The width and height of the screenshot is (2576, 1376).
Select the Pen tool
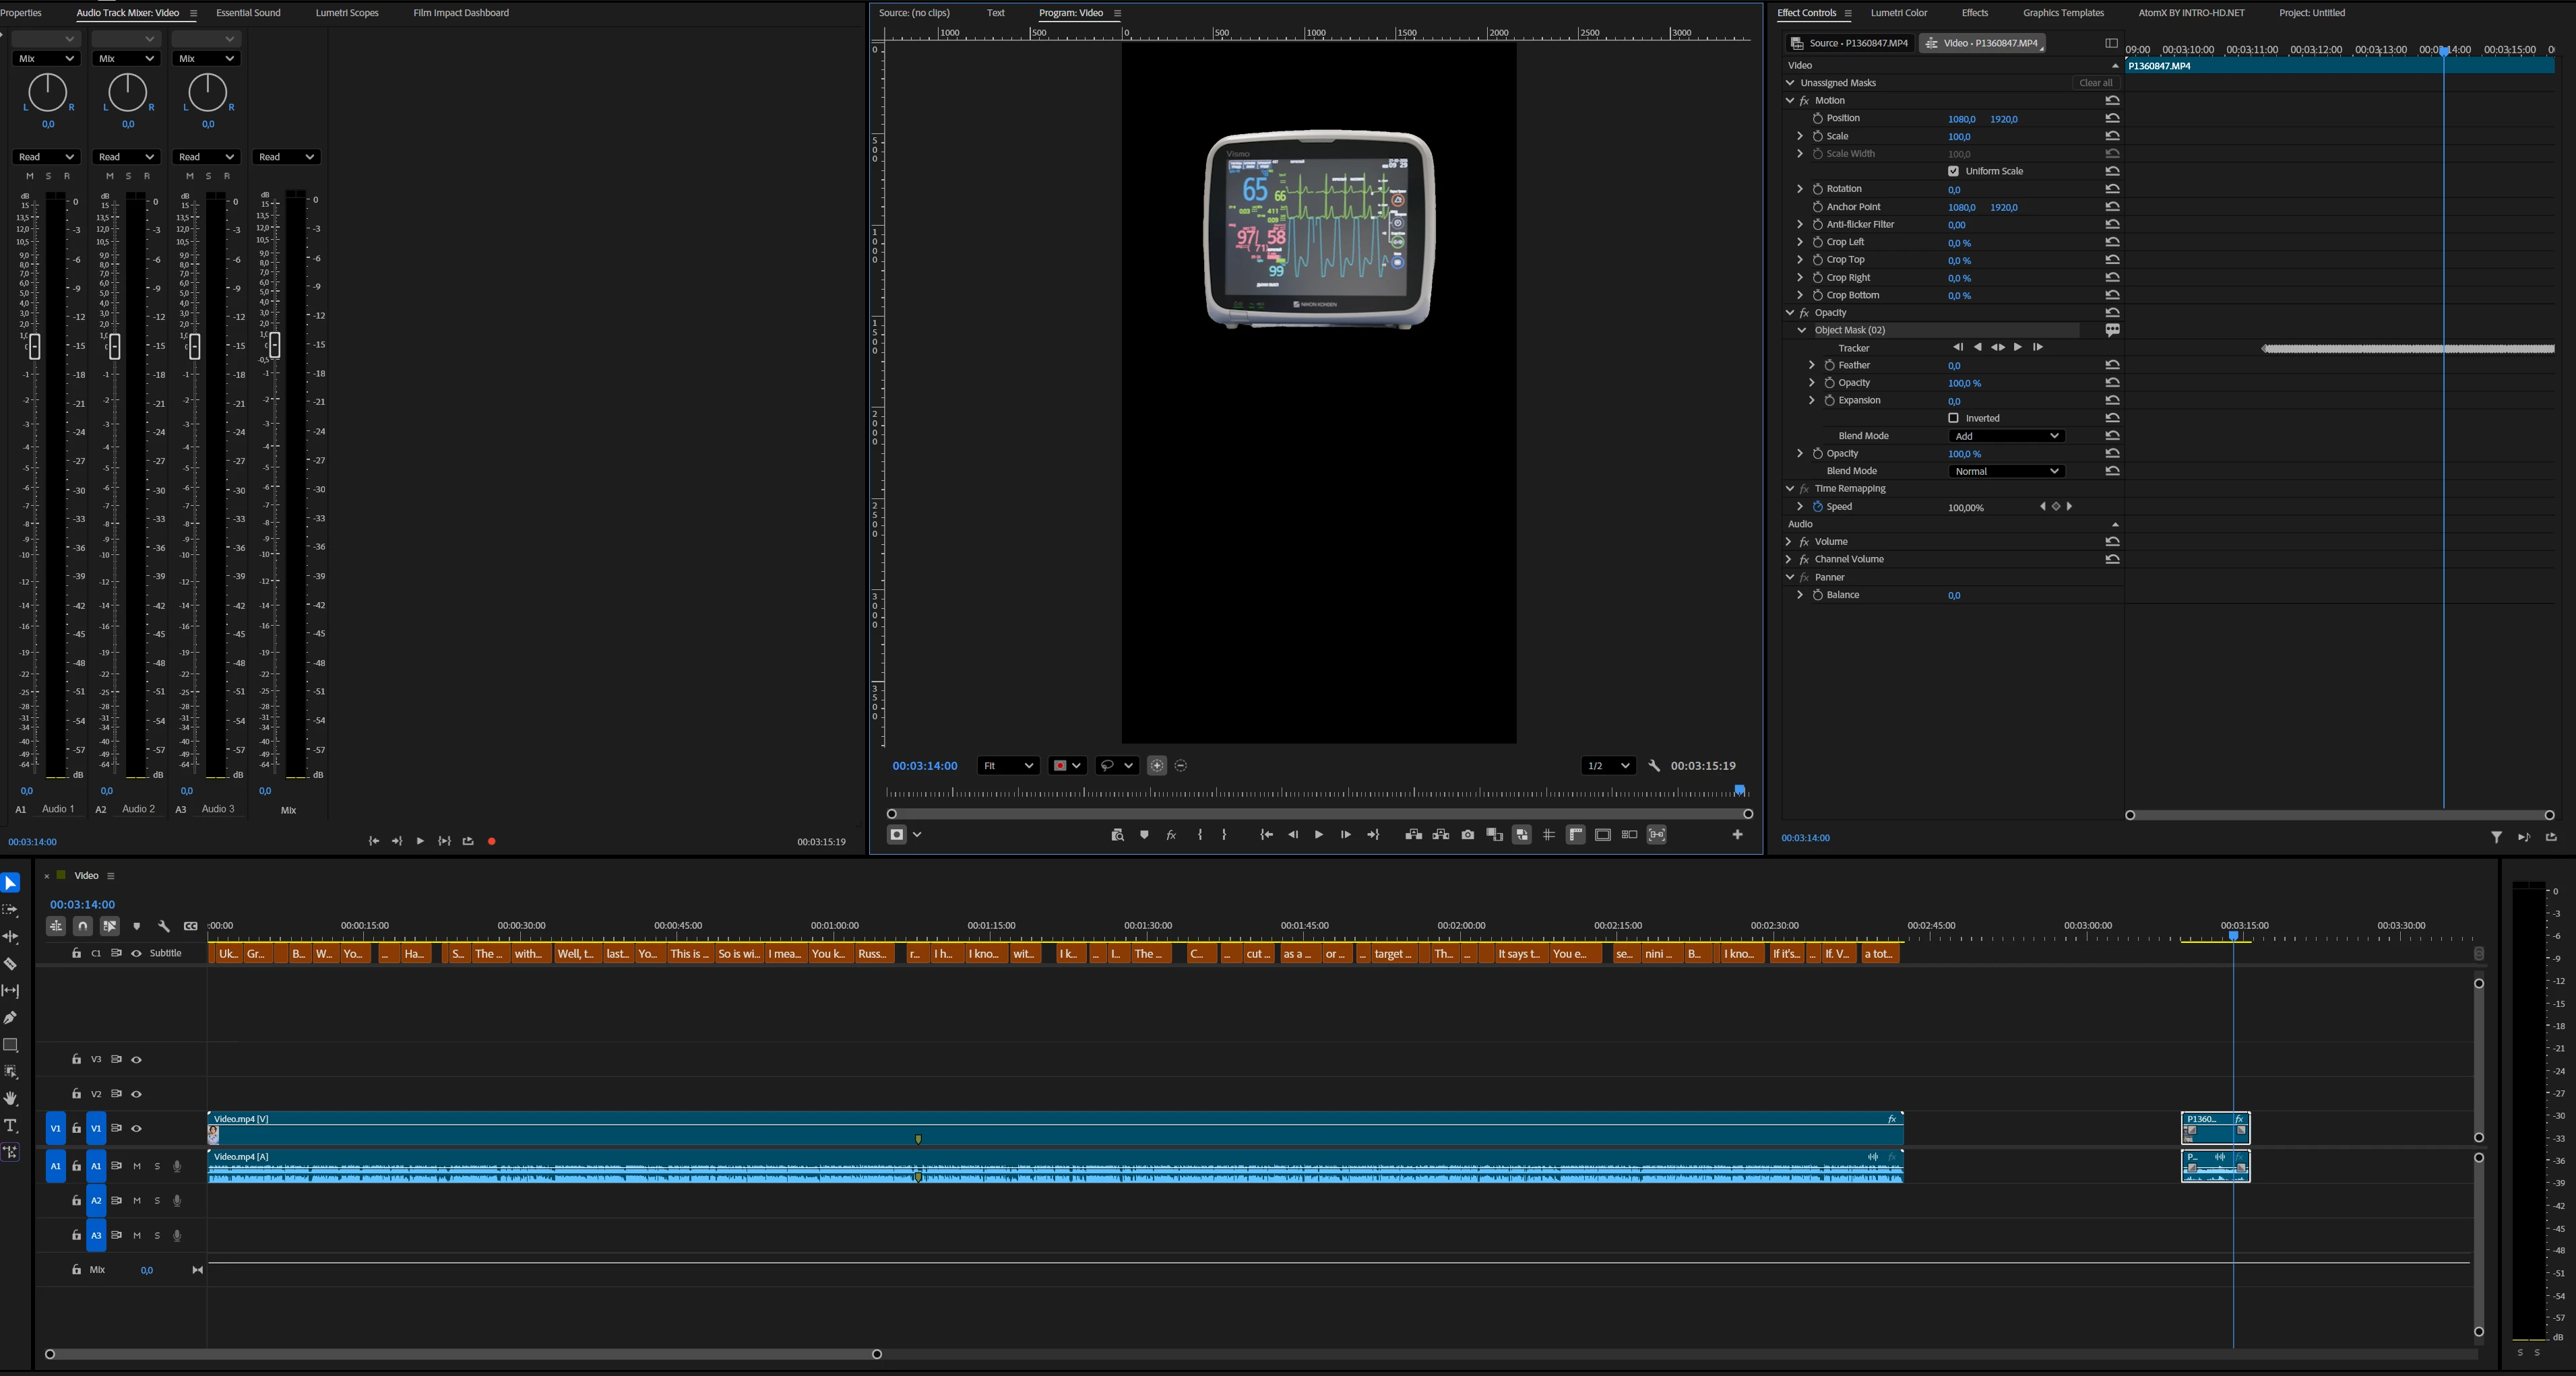(11, 1018)
